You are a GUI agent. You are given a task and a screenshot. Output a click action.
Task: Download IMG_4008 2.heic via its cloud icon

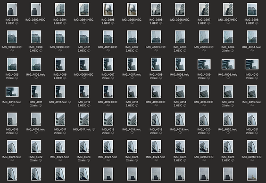(x=160, y=78)
